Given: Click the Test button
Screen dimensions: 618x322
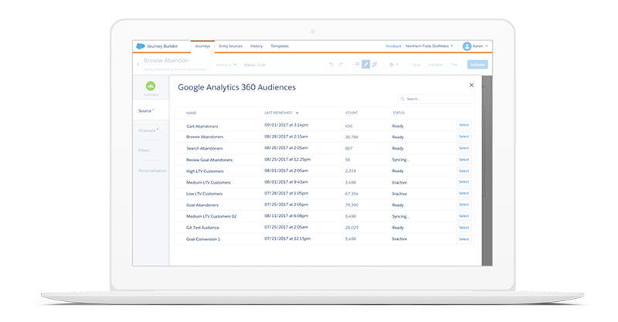Looking at the screenshot, I should tap(454, 65).
